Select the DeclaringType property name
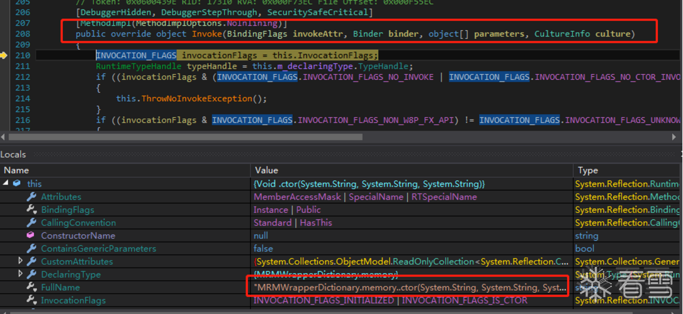Viewport: 683px width, 314px height. (71, 274)
